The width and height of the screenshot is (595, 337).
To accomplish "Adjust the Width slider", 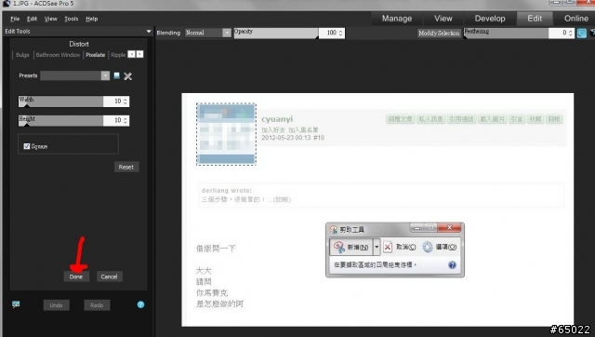I will point(60,101).
